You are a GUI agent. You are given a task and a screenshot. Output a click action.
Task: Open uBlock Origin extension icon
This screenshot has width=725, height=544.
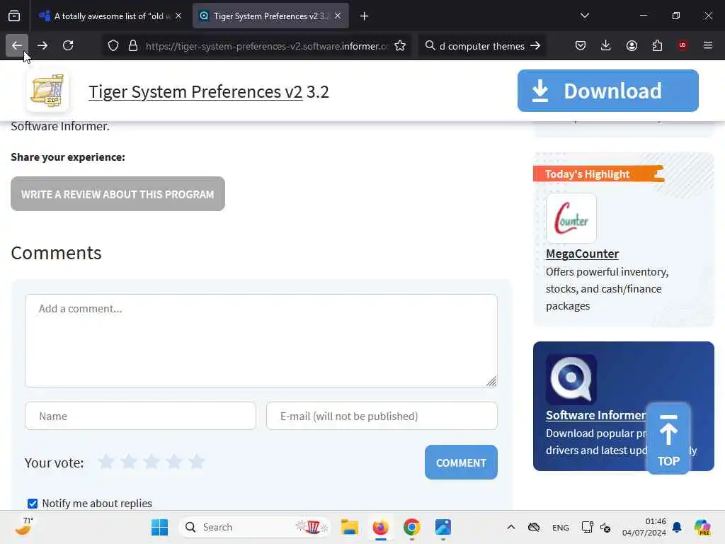tap(683, 45)
